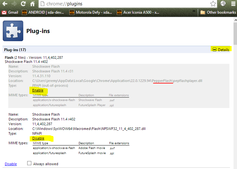Check the Always allowed checkbox
This screenshot has height=169, width=237.
coord(29,163)
